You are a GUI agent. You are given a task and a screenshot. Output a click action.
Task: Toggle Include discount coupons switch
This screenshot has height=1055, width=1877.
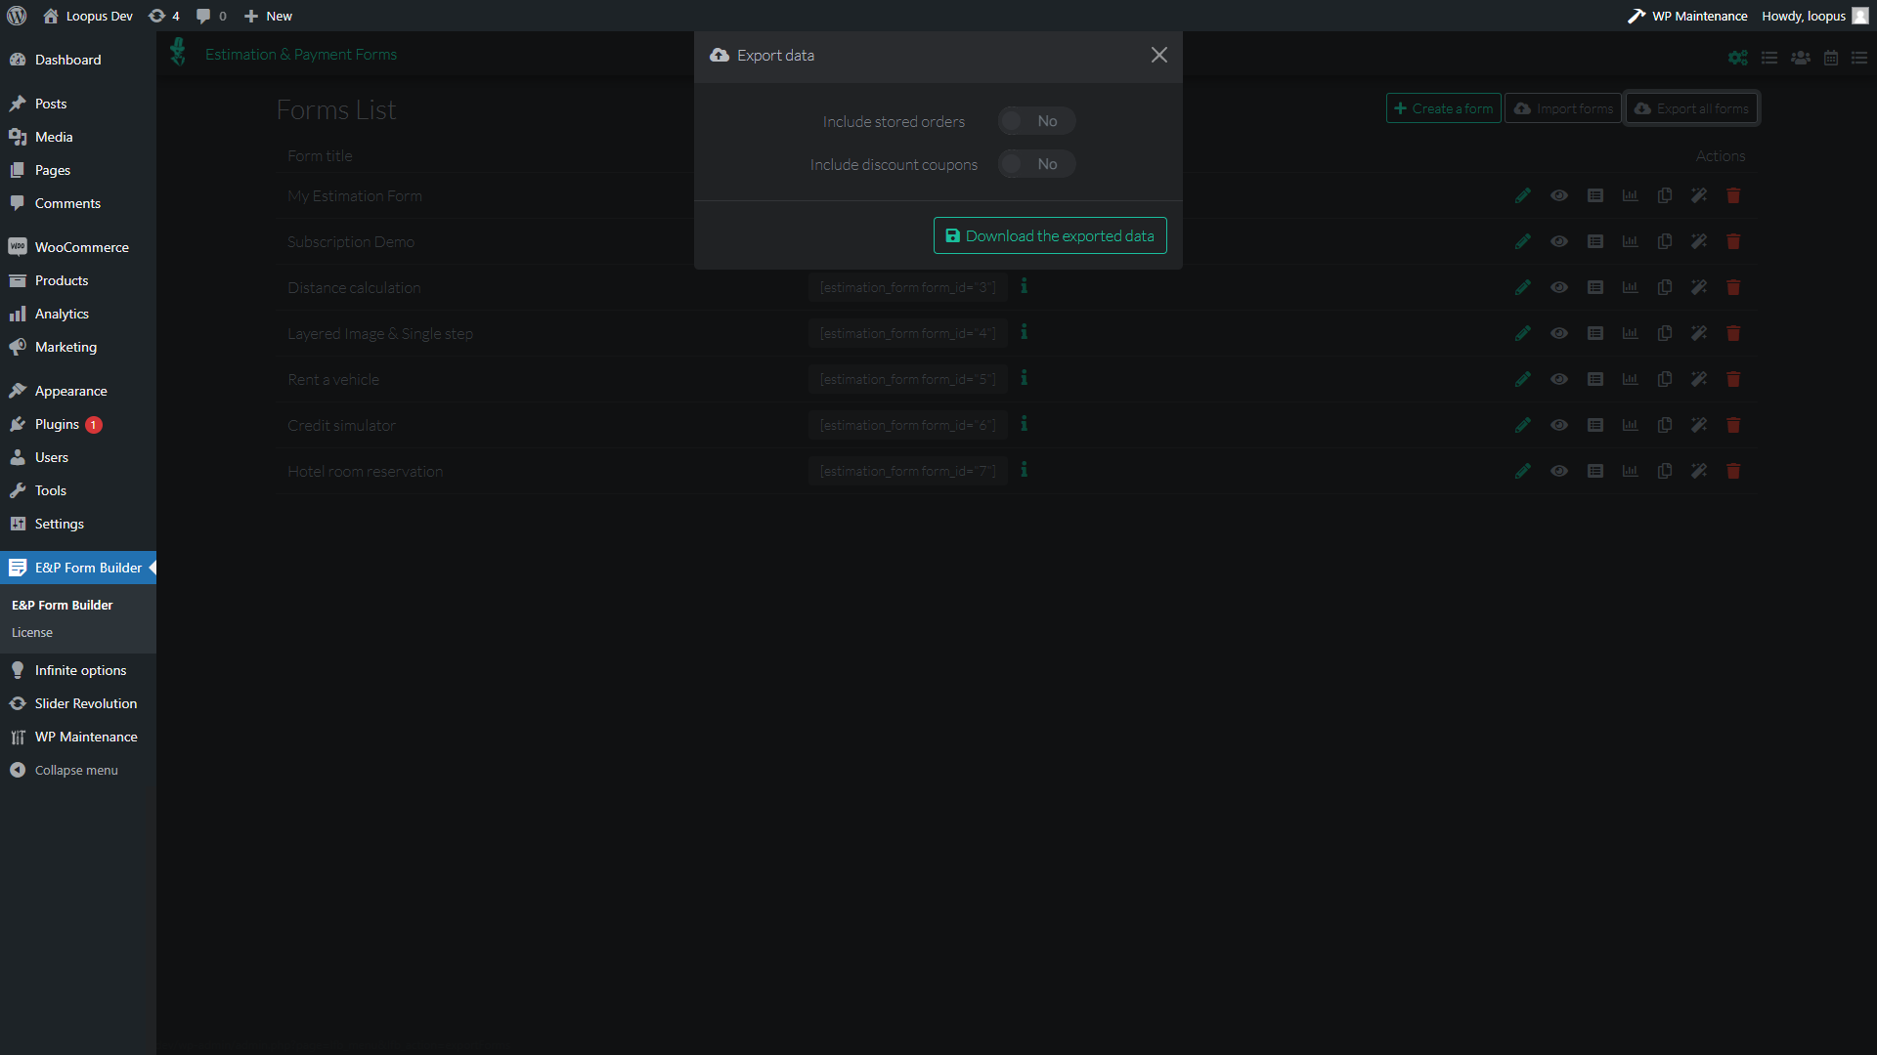[x=1035, y=164]
